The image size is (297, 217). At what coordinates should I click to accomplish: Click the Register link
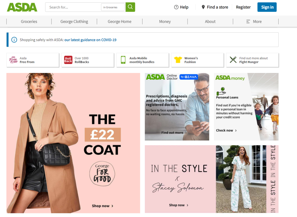[x=243, y=7]
